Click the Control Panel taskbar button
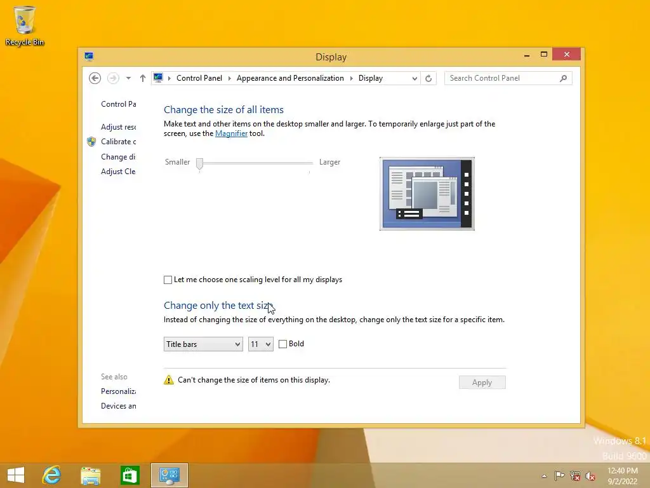The height and width of the screenshot is (488, 650). point(169,475)
